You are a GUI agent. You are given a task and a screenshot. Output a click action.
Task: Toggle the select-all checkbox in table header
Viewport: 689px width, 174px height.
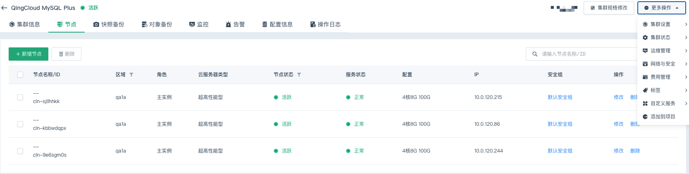pyautogui.click(x=20, y=75)
